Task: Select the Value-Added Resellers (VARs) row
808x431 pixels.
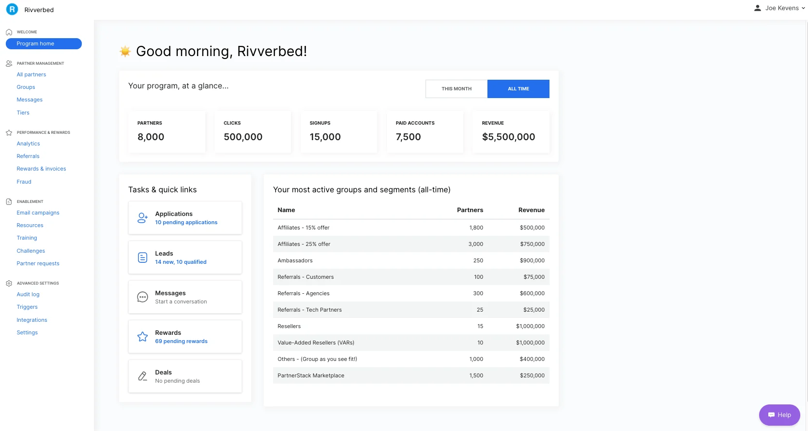Action: tap(411, 343)
